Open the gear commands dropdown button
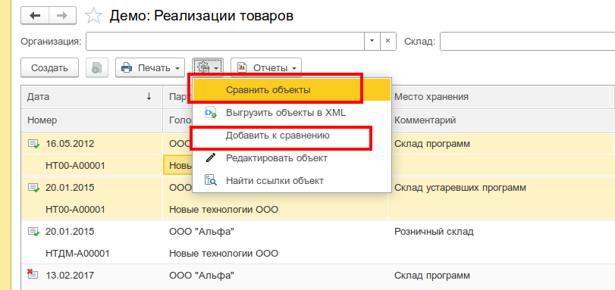This screenshot has width=615, height=290. (208, 68)
